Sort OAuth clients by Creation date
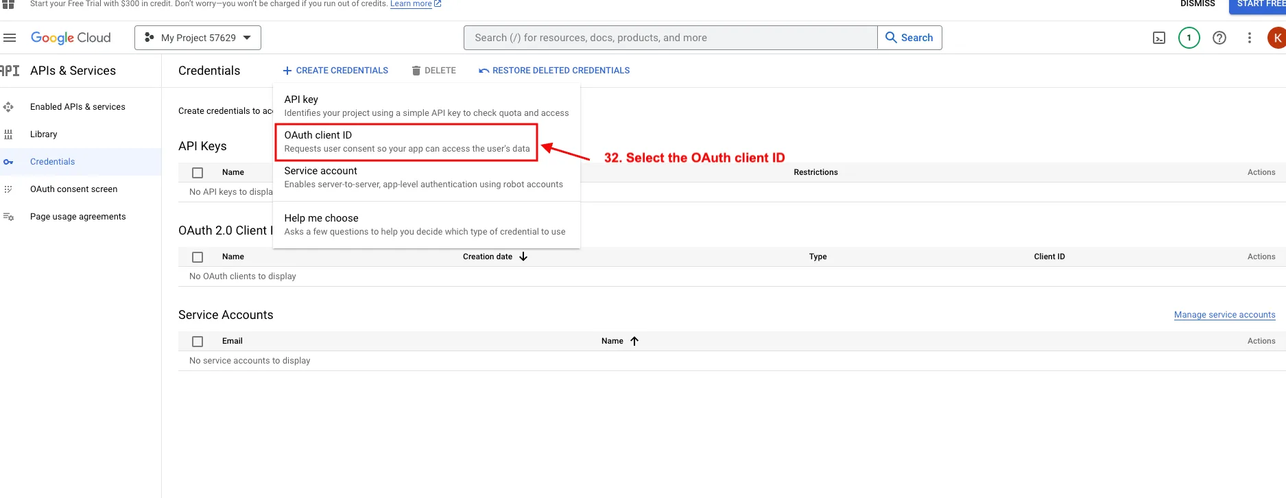The width and height of the screenshot is (1286, 498). 488,257
